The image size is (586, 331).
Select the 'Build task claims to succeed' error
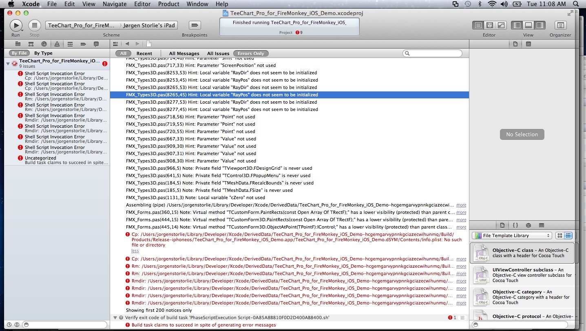203,325
